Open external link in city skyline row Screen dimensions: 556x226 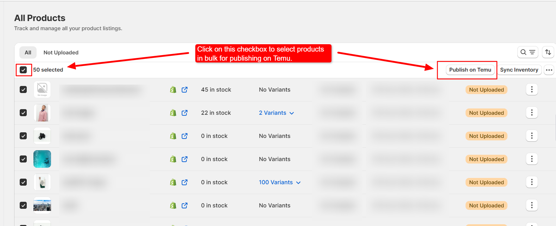[x=184, y=206]
